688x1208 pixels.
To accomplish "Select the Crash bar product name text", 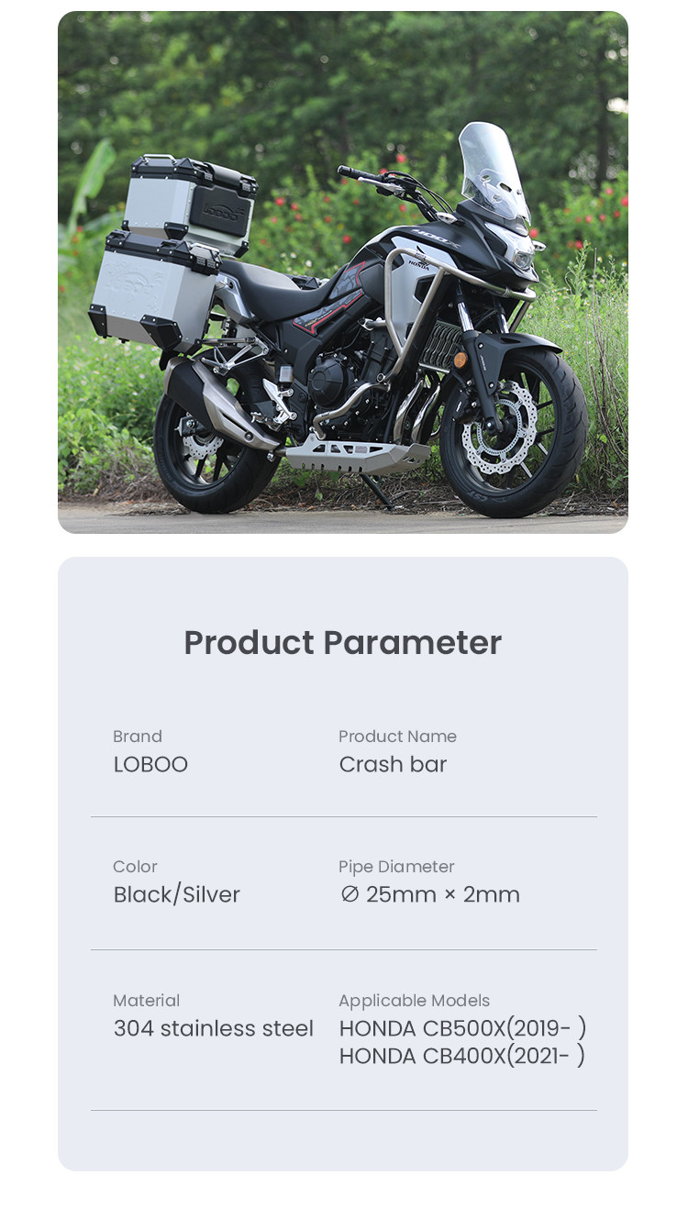I will pyautogui.click(x=393, y=764).
